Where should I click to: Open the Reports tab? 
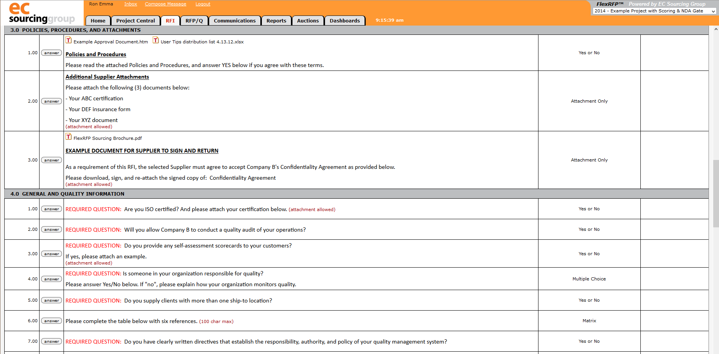[x=276, y=21]
